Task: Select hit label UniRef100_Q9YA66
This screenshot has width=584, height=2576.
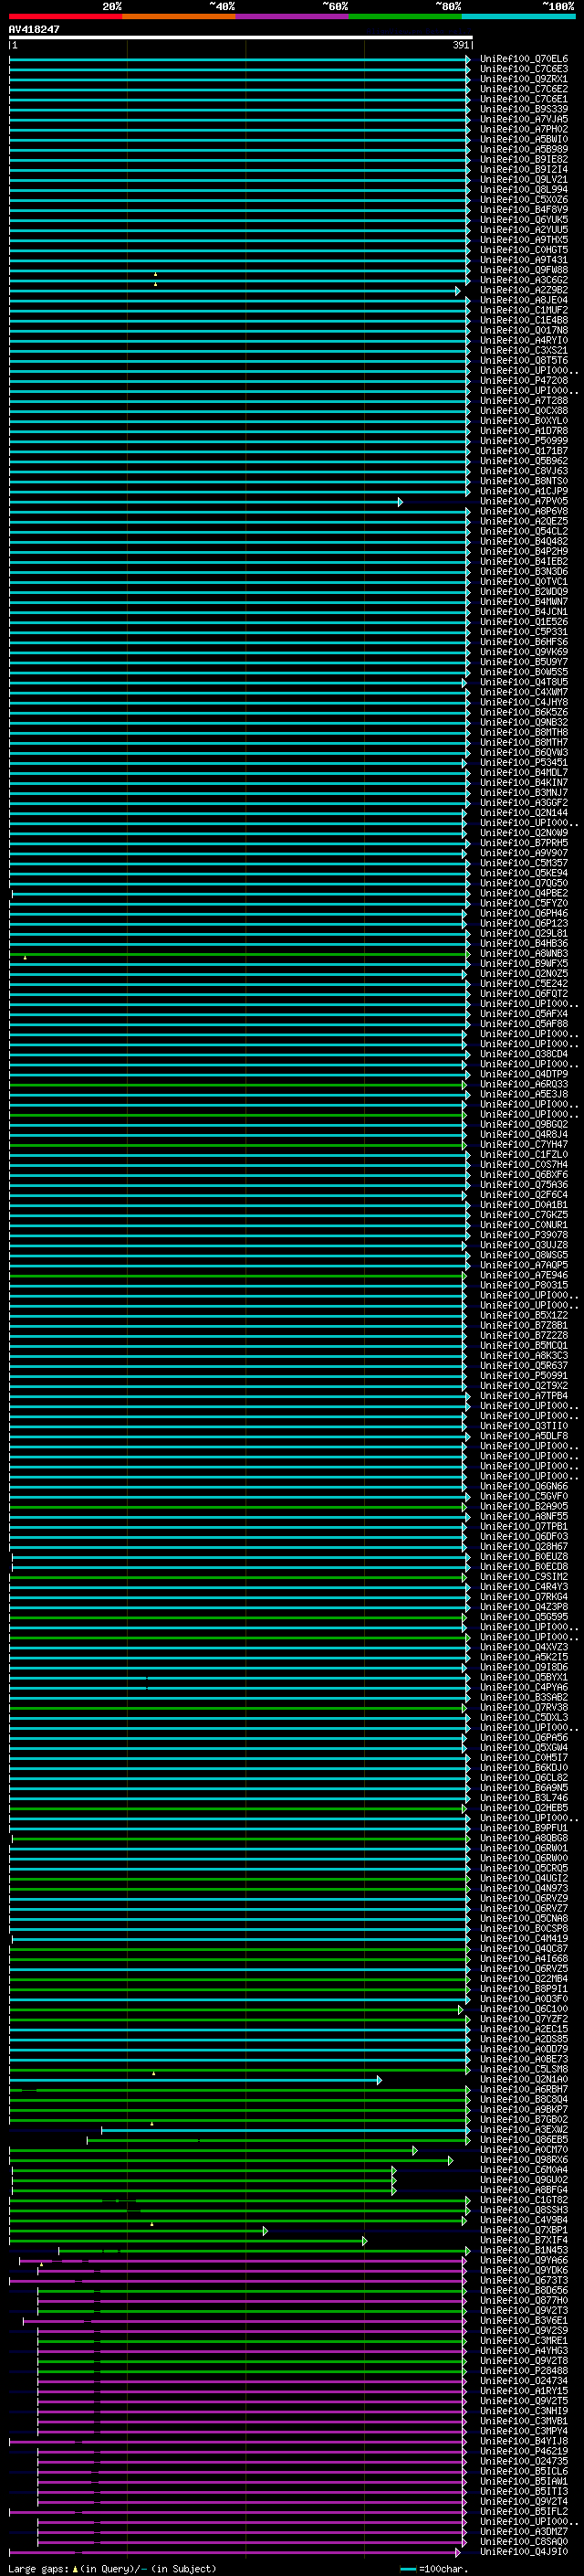Action: pyautogui.click(x=524, y=2261)
